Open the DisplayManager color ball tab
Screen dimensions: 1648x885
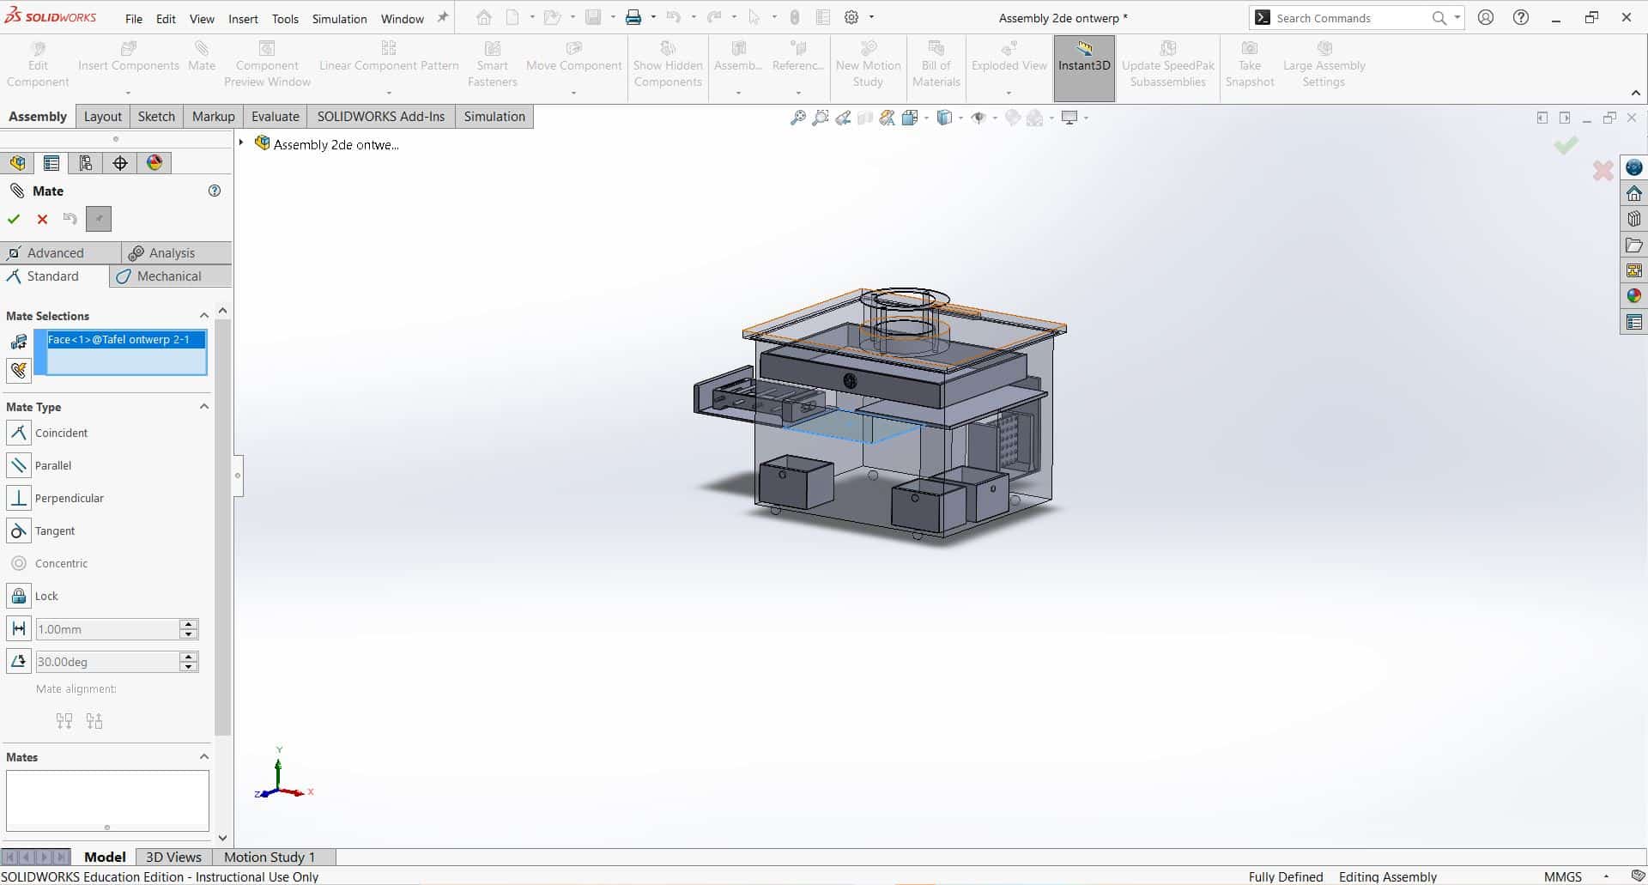point(154,163)
